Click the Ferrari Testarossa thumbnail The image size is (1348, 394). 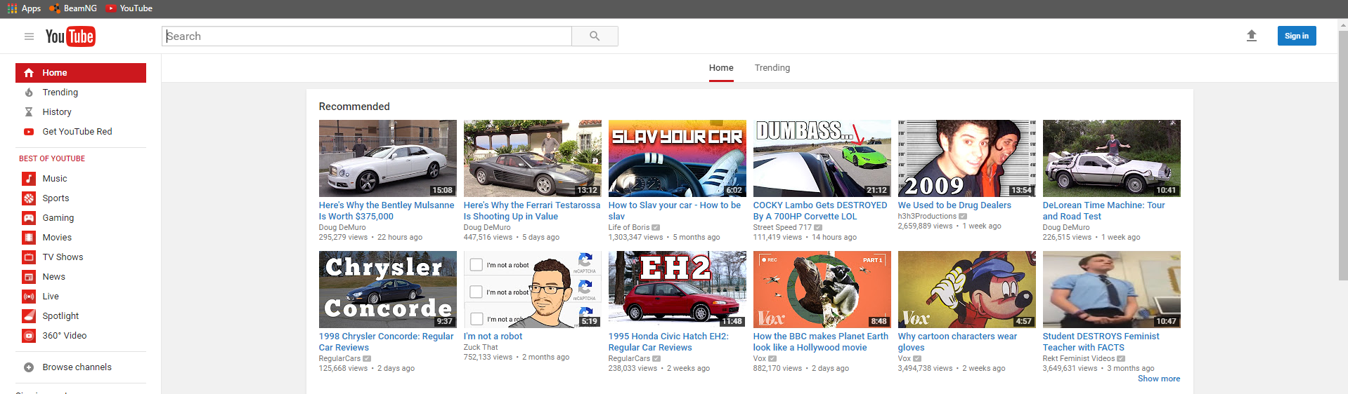point(533,158)
